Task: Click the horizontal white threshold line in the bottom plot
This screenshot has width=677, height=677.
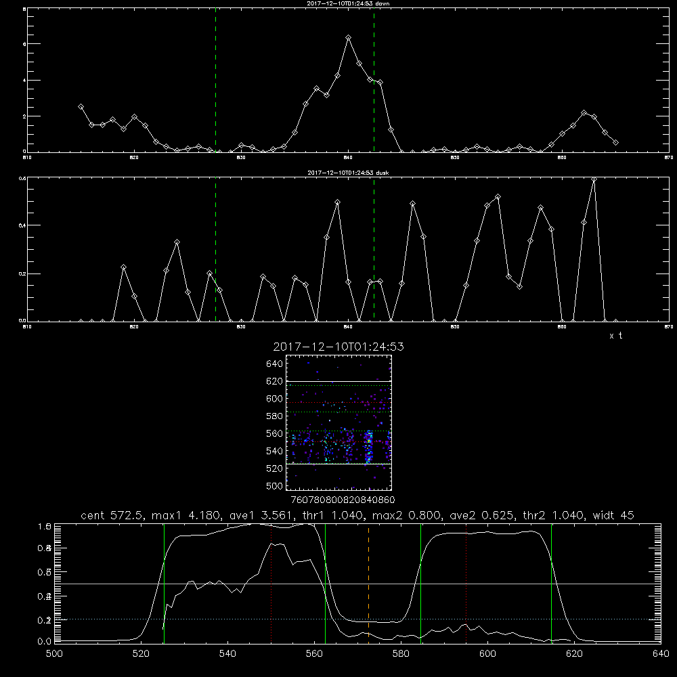Action: pyautogui.click(x=357, y=584)
